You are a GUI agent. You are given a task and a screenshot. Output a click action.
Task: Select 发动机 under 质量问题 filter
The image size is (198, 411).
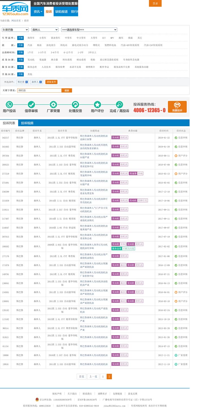pyautogui.click(x=31, y=60)
